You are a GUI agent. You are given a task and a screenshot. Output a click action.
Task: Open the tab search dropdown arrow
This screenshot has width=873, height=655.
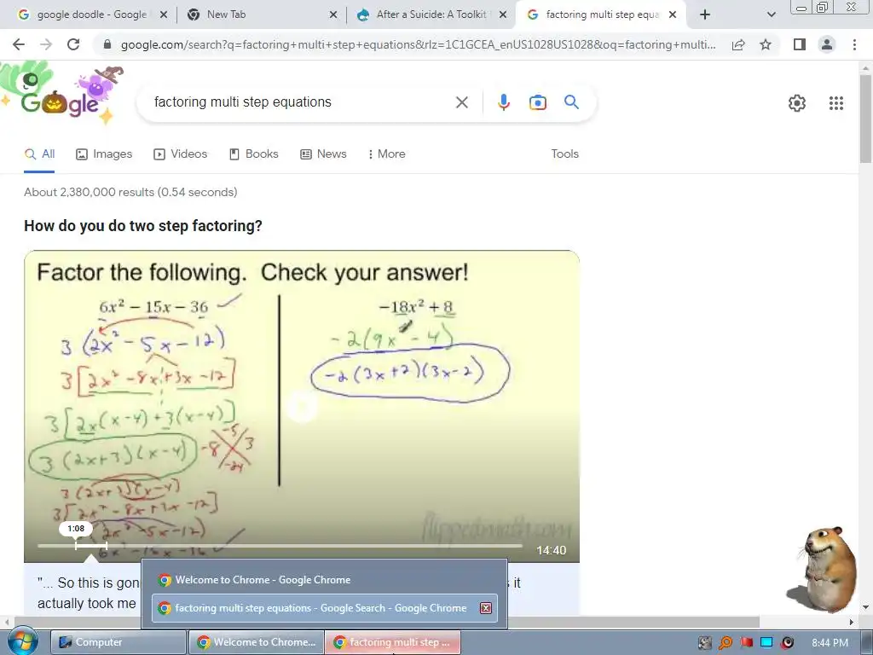[x=771, y=14]
